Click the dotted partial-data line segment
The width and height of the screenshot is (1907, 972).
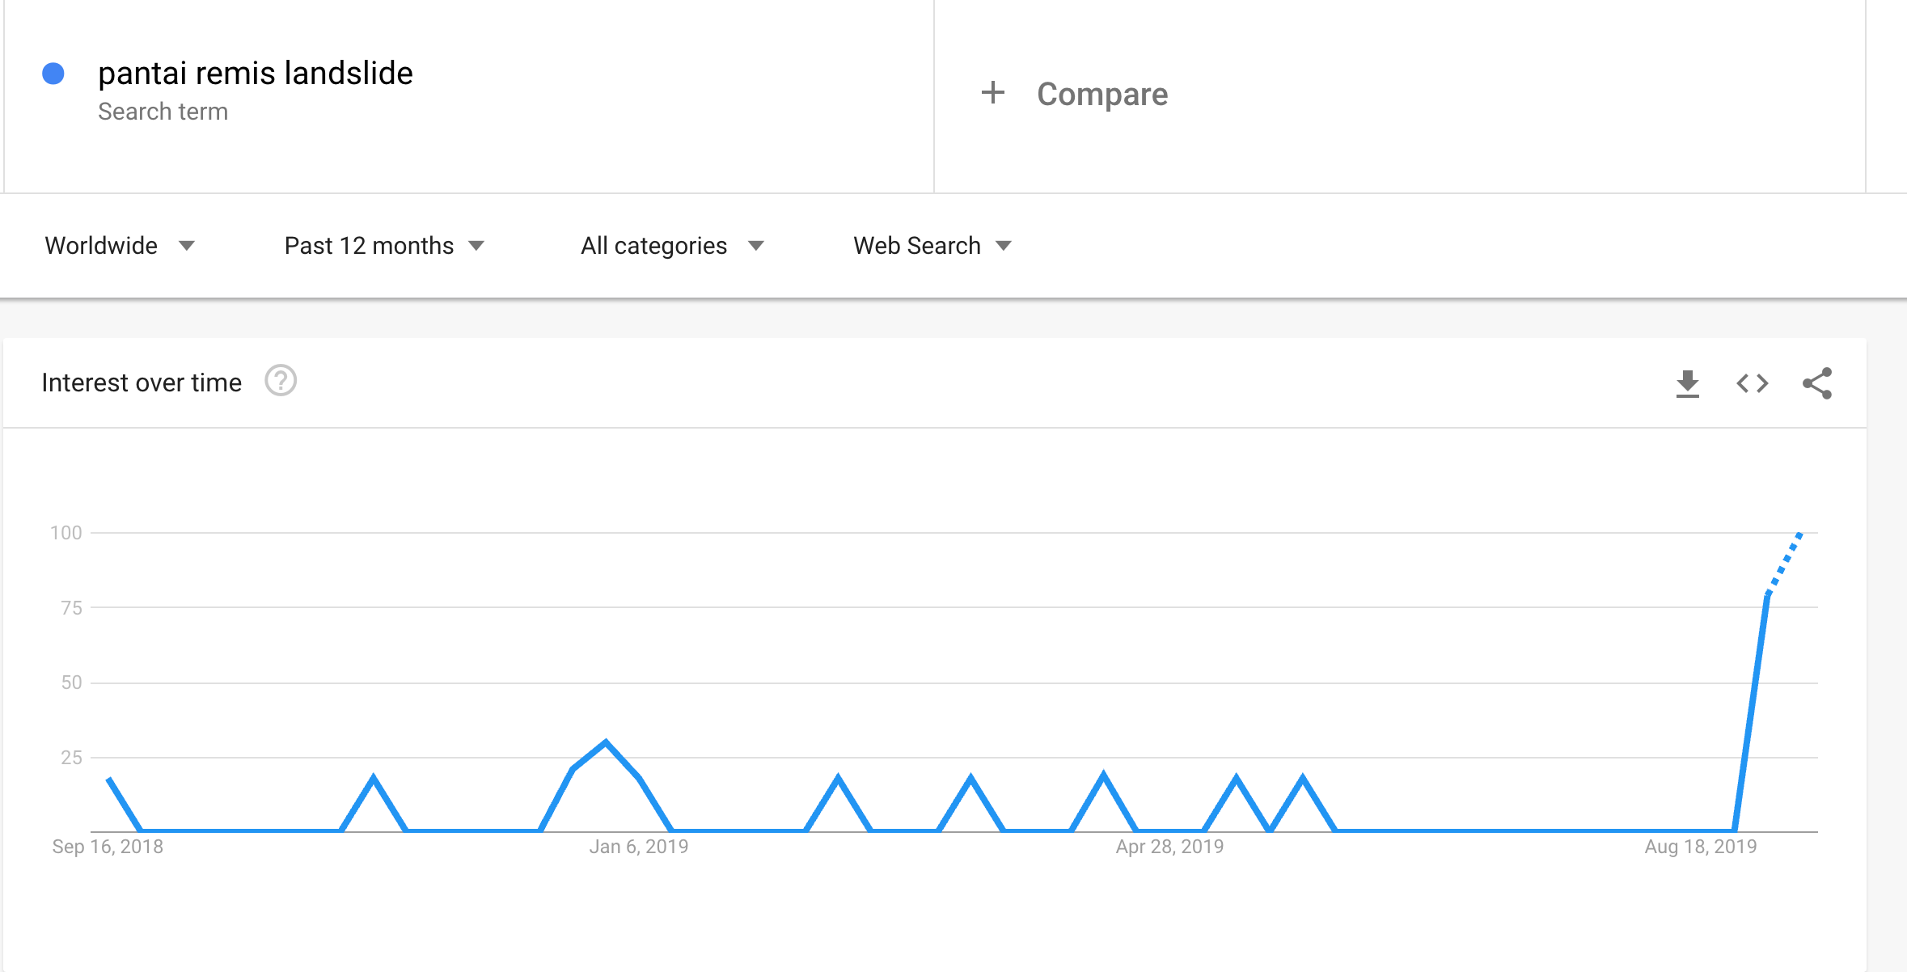[x=1785, y=563]
